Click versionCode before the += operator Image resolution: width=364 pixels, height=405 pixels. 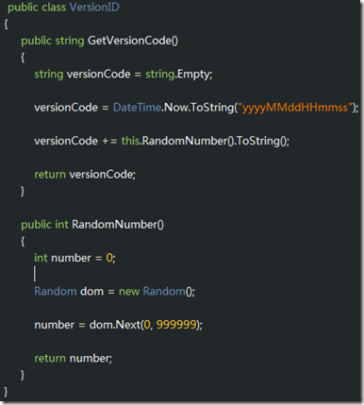[x=66, y=141]
